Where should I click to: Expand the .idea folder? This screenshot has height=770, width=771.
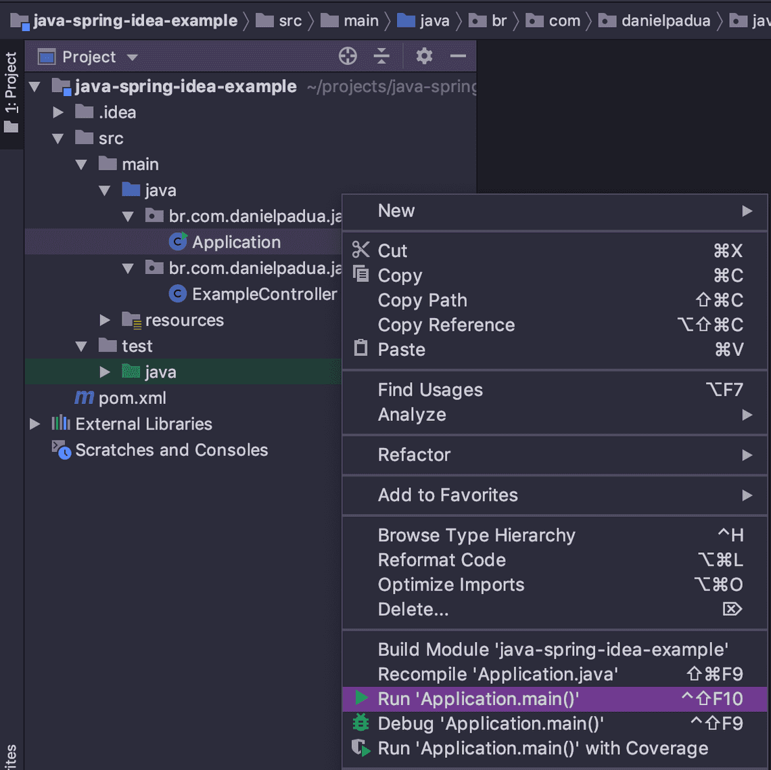tap(58, 112)
